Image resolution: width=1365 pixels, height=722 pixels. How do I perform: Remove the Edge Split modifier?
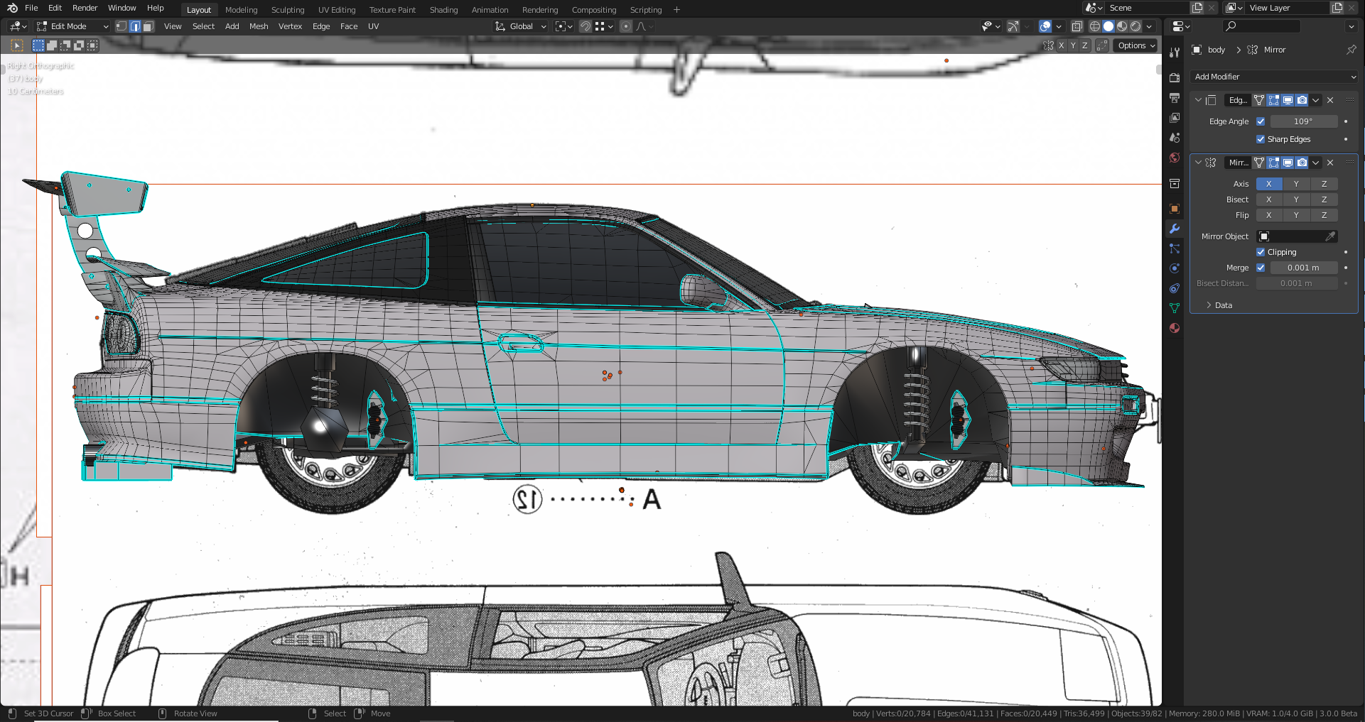point(1330,100)
